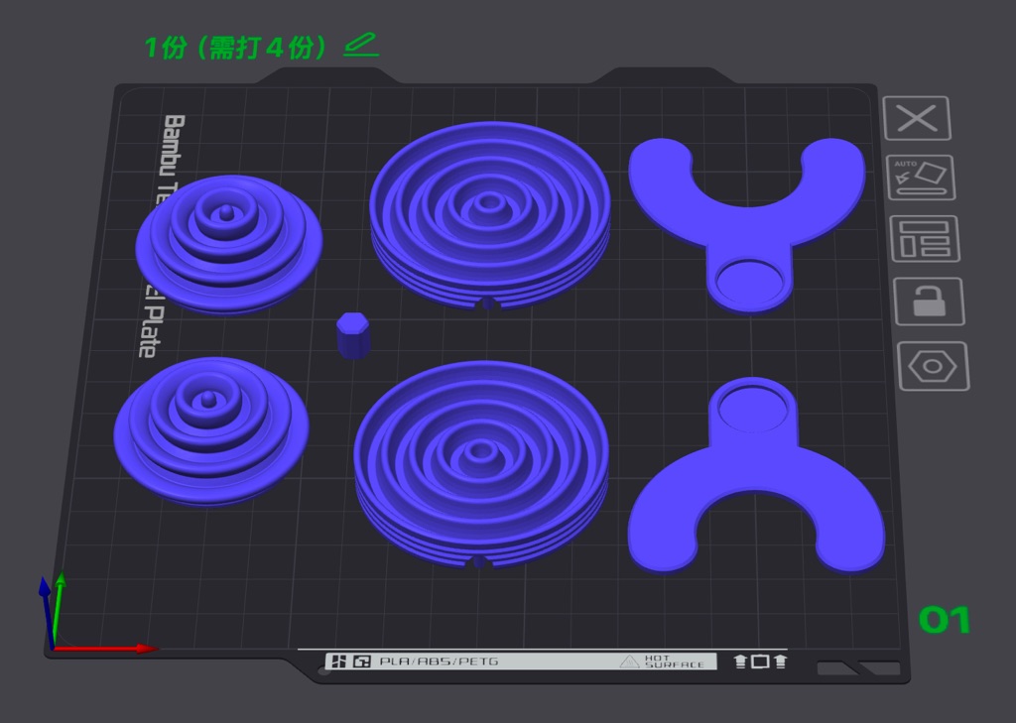This screenshot has height=723, width=1016.
Task: Open plate settings with the hexagon icon
Action: pos(933,366)
